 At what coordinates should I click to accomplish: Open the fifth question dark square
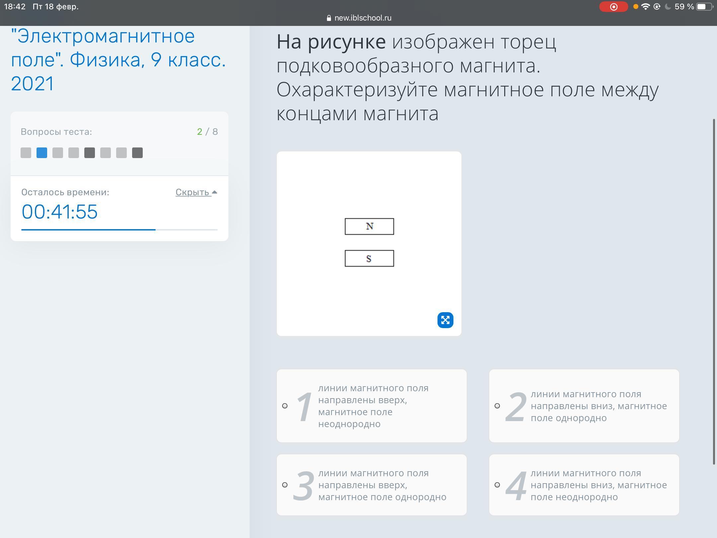pyautogui.click(x=90, y=153)
